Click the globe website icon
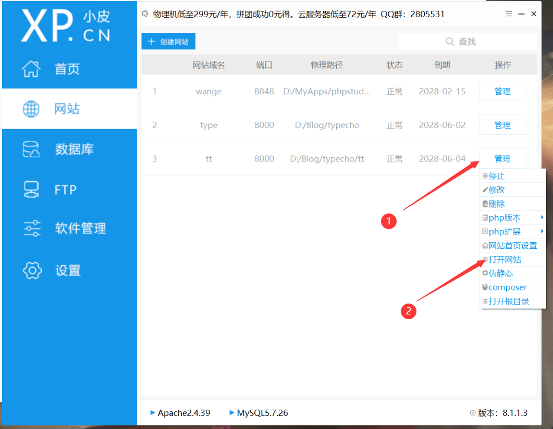This screenshot has height=429, width=553. click(31, 109)
